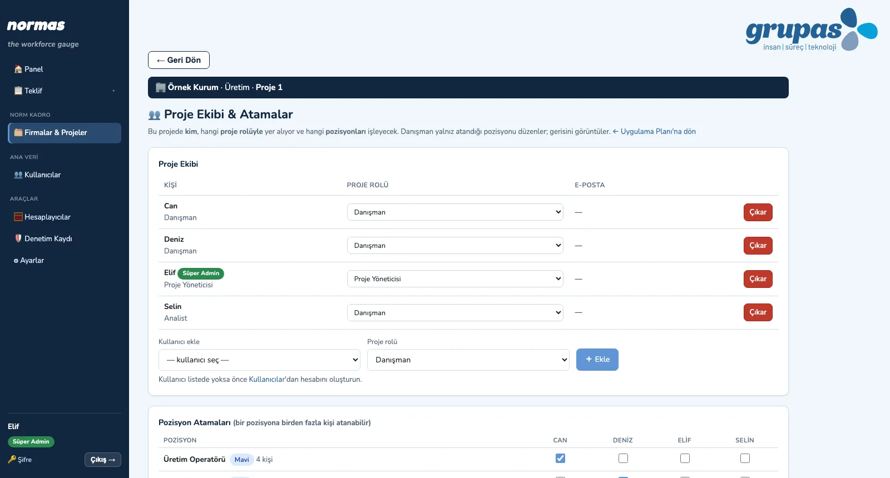Click the Firmalar & Projeler folder icon
Viewport: 890px width, 478px height.
click(x=18, y=132)
